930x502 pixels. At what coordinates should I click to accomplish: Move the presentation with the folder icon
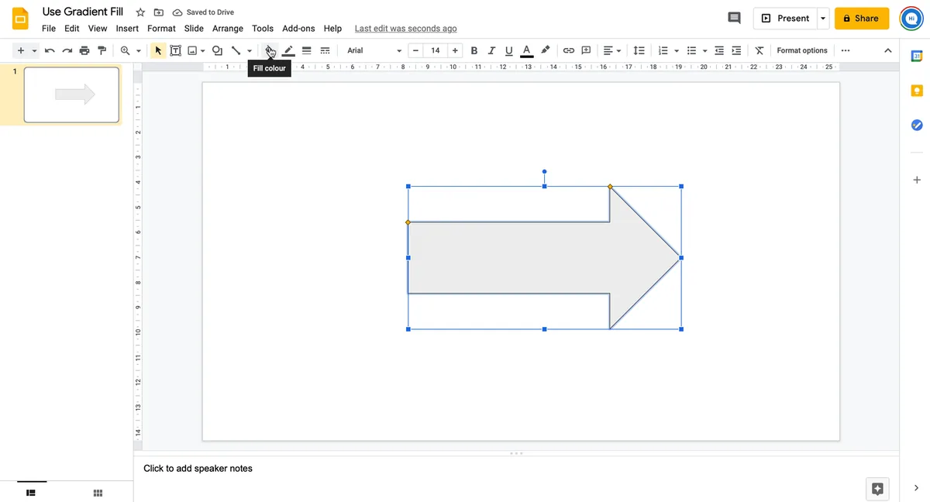(159, 12)
